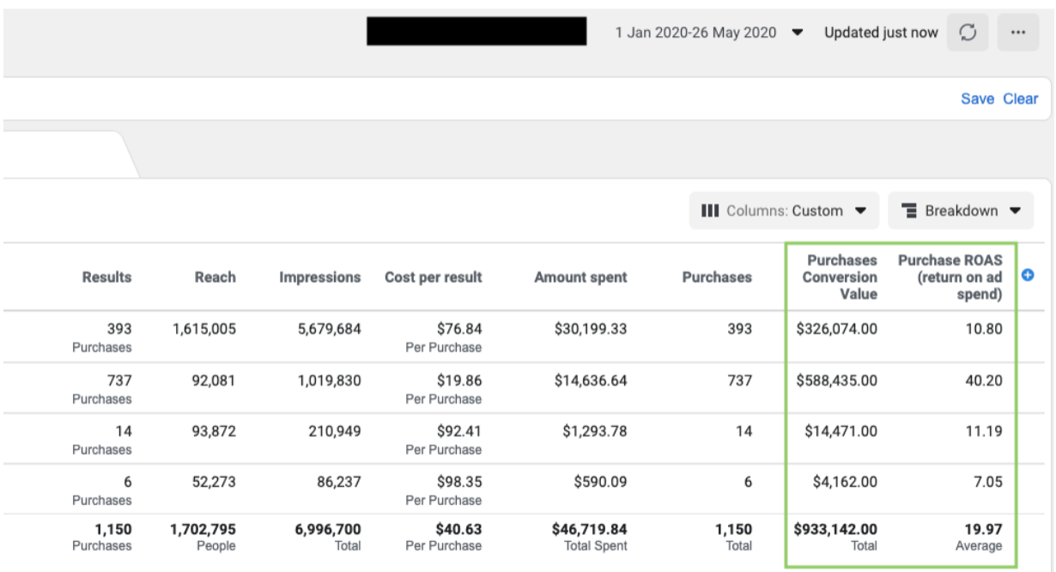Click the $588,435.00 conversion value cell

point(836,380)
